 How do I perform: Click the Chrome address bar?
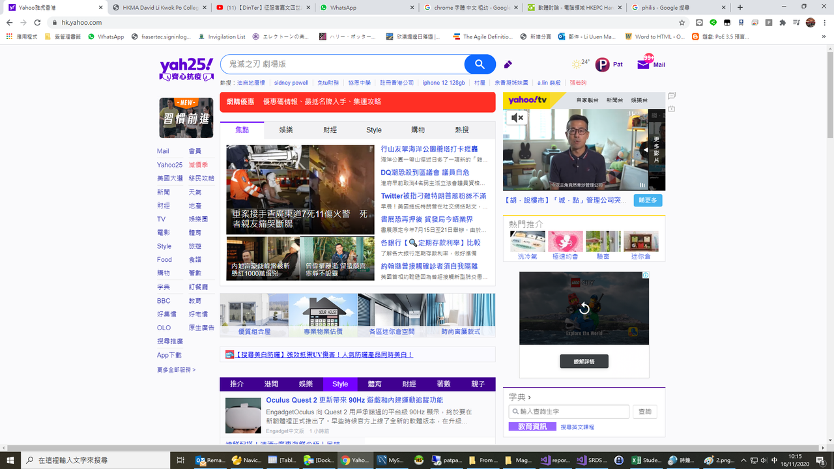[365, 23]
